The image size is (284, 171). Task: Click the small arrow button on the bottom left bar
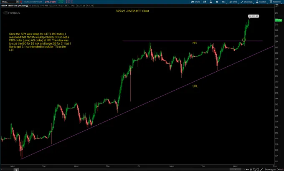[16, 170]
